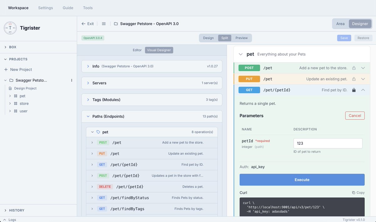
Task: Click the hamburger menu icon beside Exit
Action: point(104,24)
